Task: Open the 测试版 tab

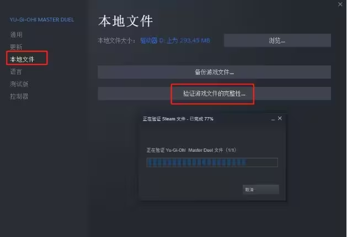Action: [x=19, y=84]
